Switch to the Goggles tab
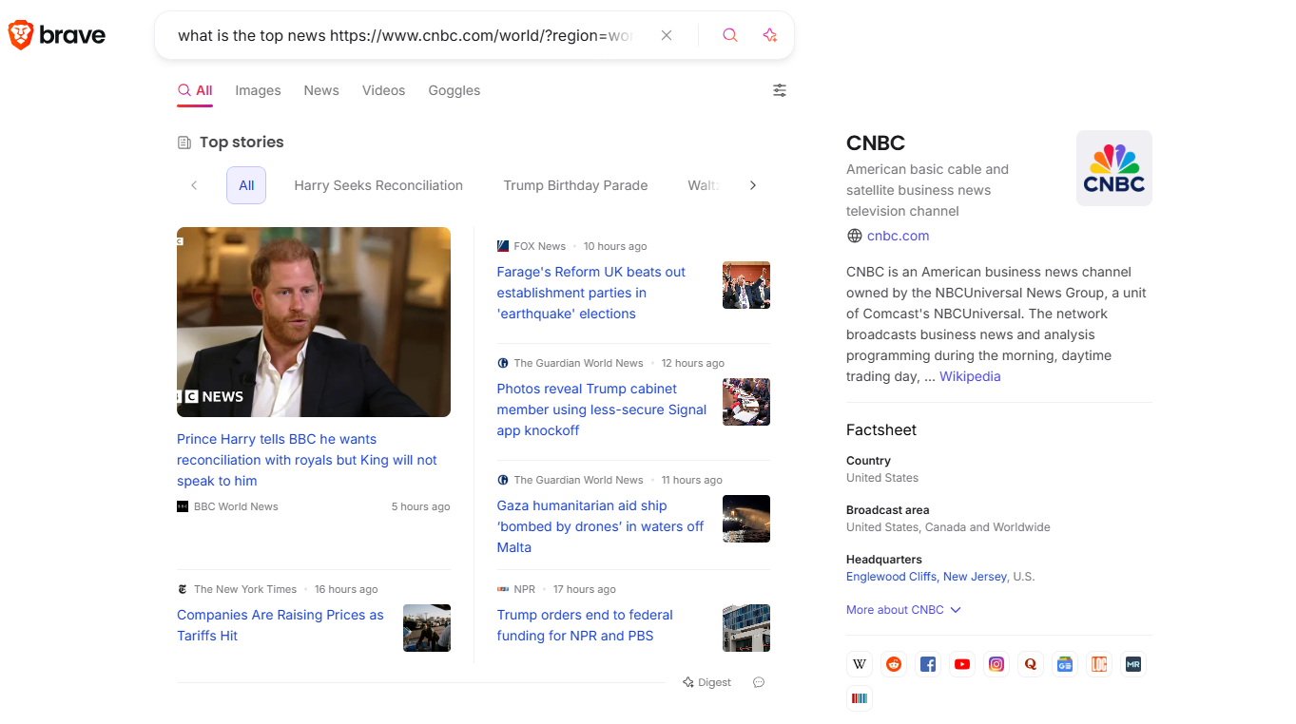1296x724 pixels. 454,90
